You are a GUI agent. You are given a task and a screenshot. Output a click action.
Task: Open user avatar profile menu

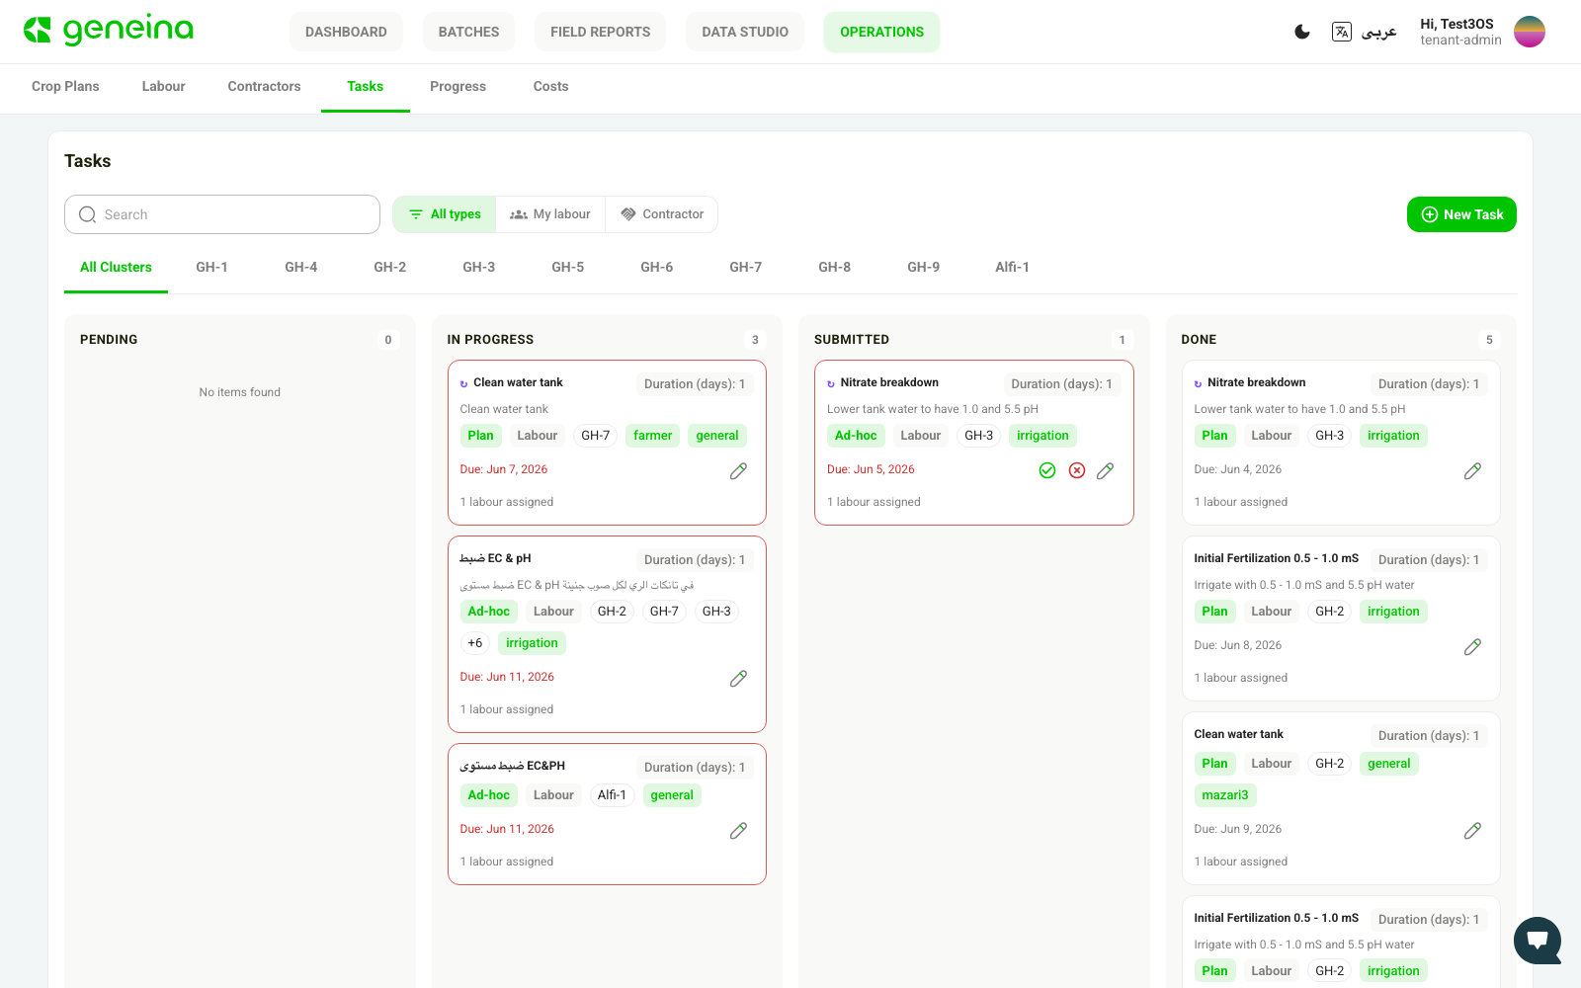[x=1530, y=32]
